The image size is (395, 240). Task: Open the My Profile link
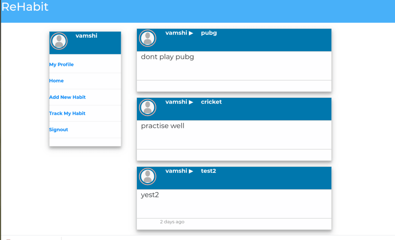coord(61,65)
